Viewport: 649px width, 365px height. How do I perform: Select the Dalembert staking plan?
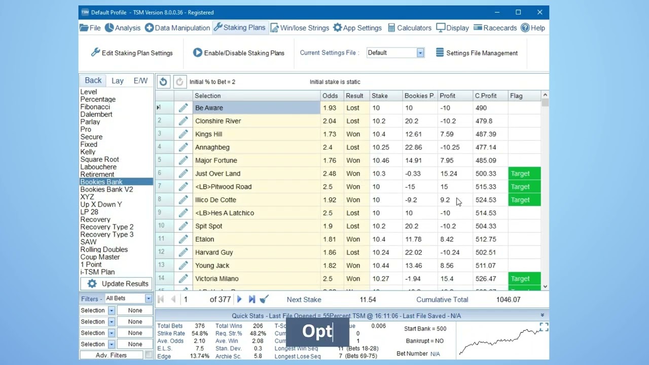pos(96,115)
